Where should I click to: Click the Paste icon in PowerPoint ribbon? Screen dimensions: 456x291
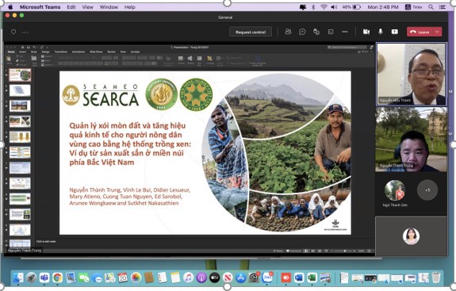coord(9,59)
